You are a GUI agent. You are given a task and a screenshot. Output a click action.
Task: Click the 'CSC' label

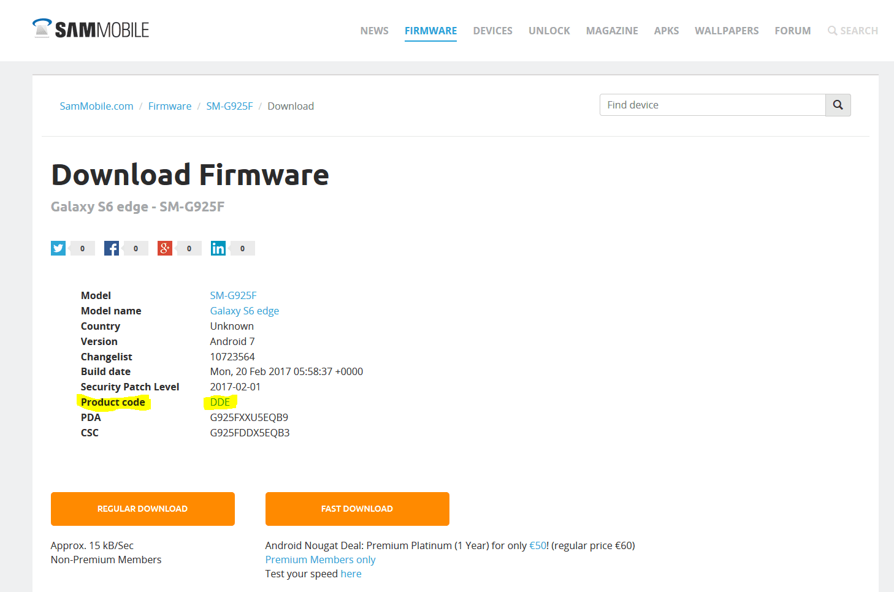point(90,433)
